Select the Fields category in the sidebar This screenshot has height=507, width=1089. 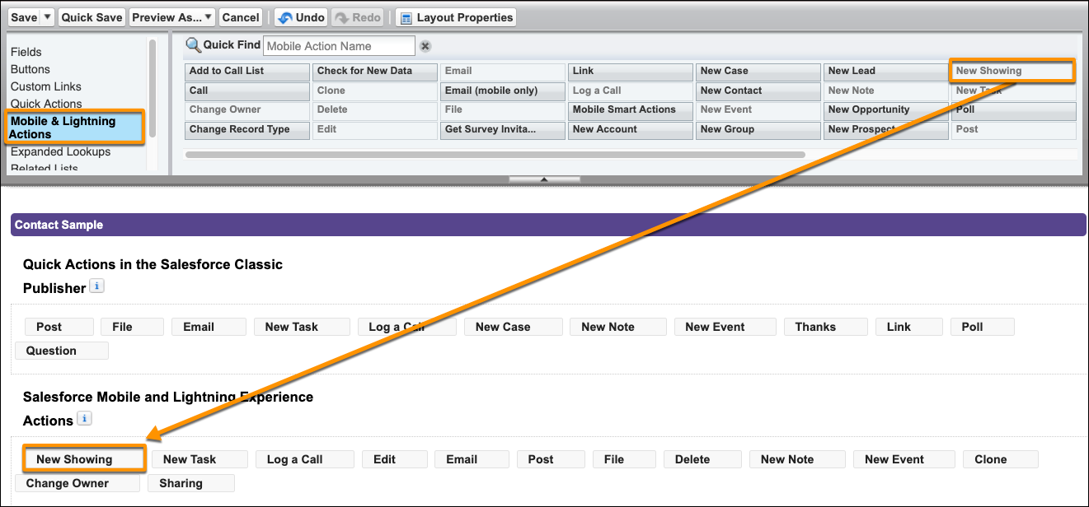(26, 51)
